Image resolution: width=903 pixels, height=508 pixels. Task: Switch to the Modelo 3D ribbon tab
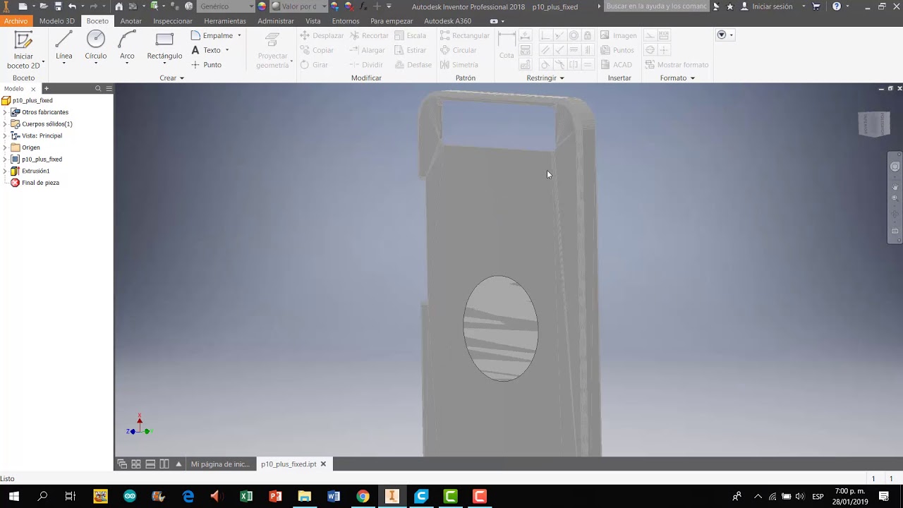[57, 21]
